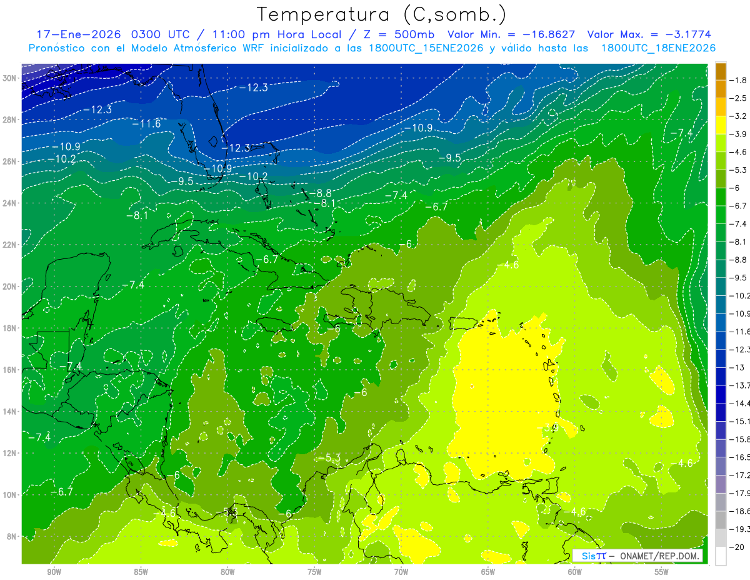Click the -11.6 contour label on the map

click(146, 124)
